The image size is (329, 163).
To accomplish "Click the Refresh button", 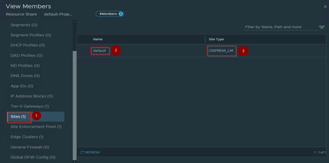I will (90, 152).
